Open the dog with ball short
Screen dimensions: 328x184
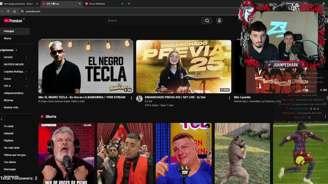[x=242, y=153]
